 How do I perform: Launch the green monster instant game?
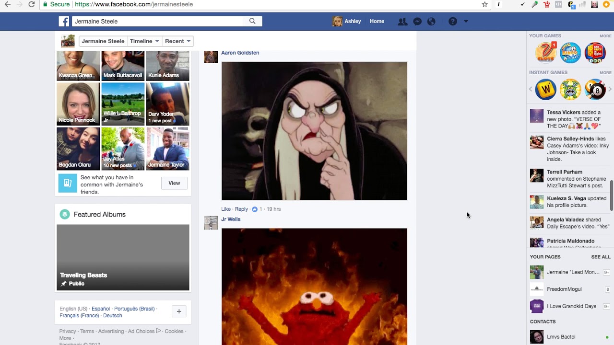pos(570,90)
